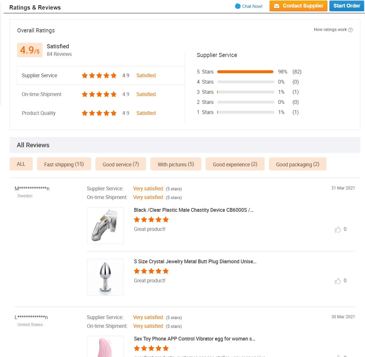Show reviews With pictures (5)

coord(176,164)
